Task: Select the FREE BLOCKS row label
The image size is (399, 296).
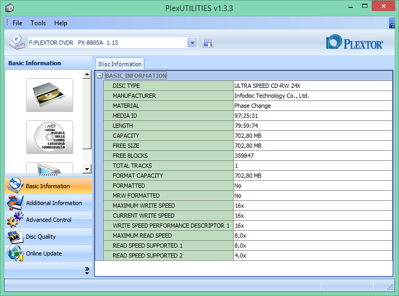Action: 130,156
